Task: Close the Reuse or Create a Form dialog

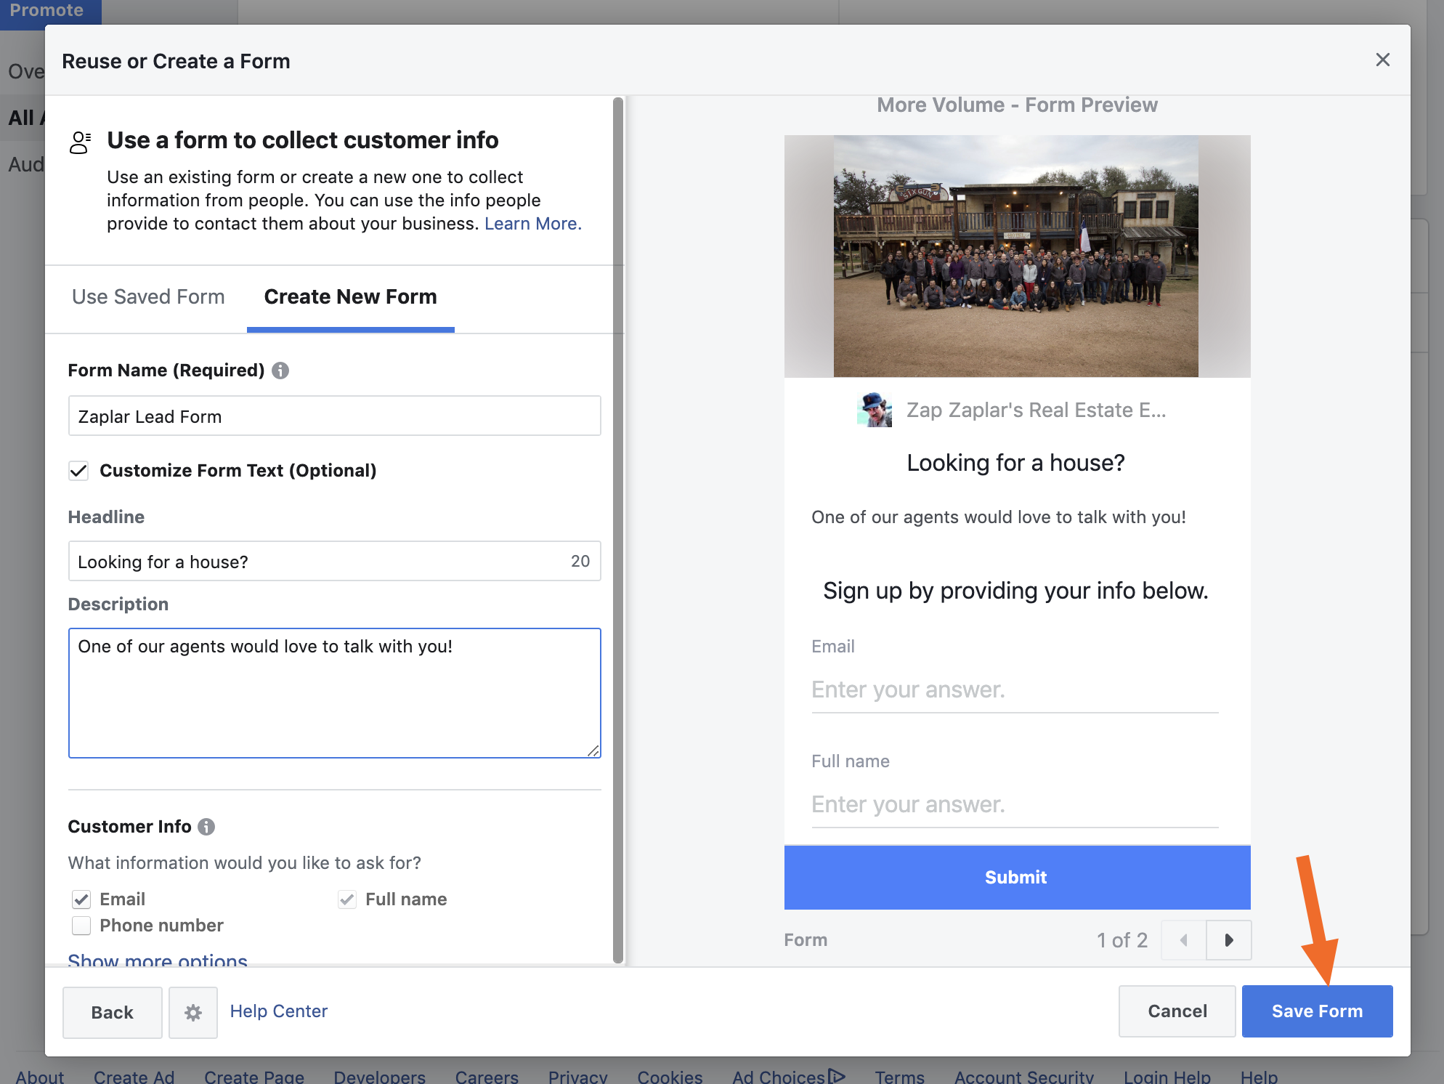Action: point(1382,60)
